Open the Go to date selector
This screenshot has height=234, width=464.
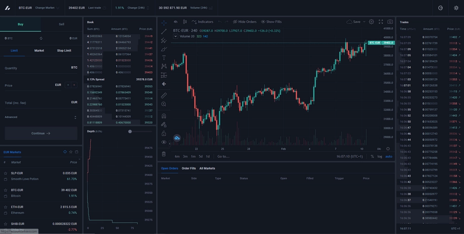tap(224, 156)
